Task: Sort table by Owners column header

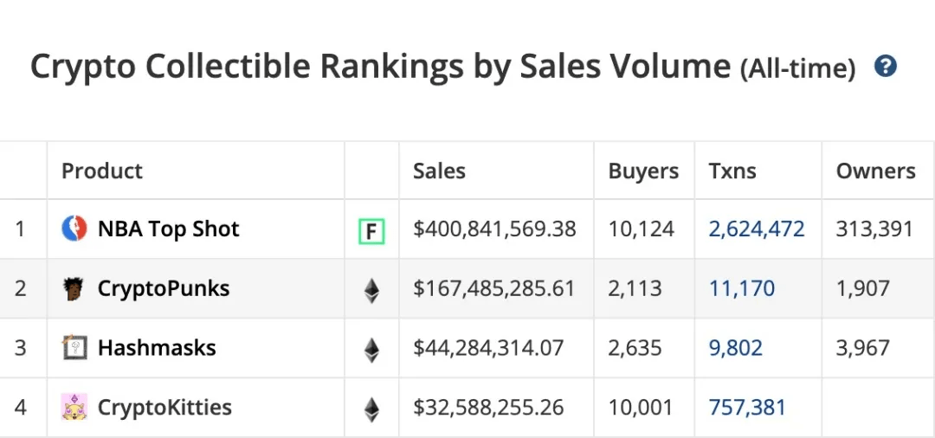Action: click(x=875, y=171)
